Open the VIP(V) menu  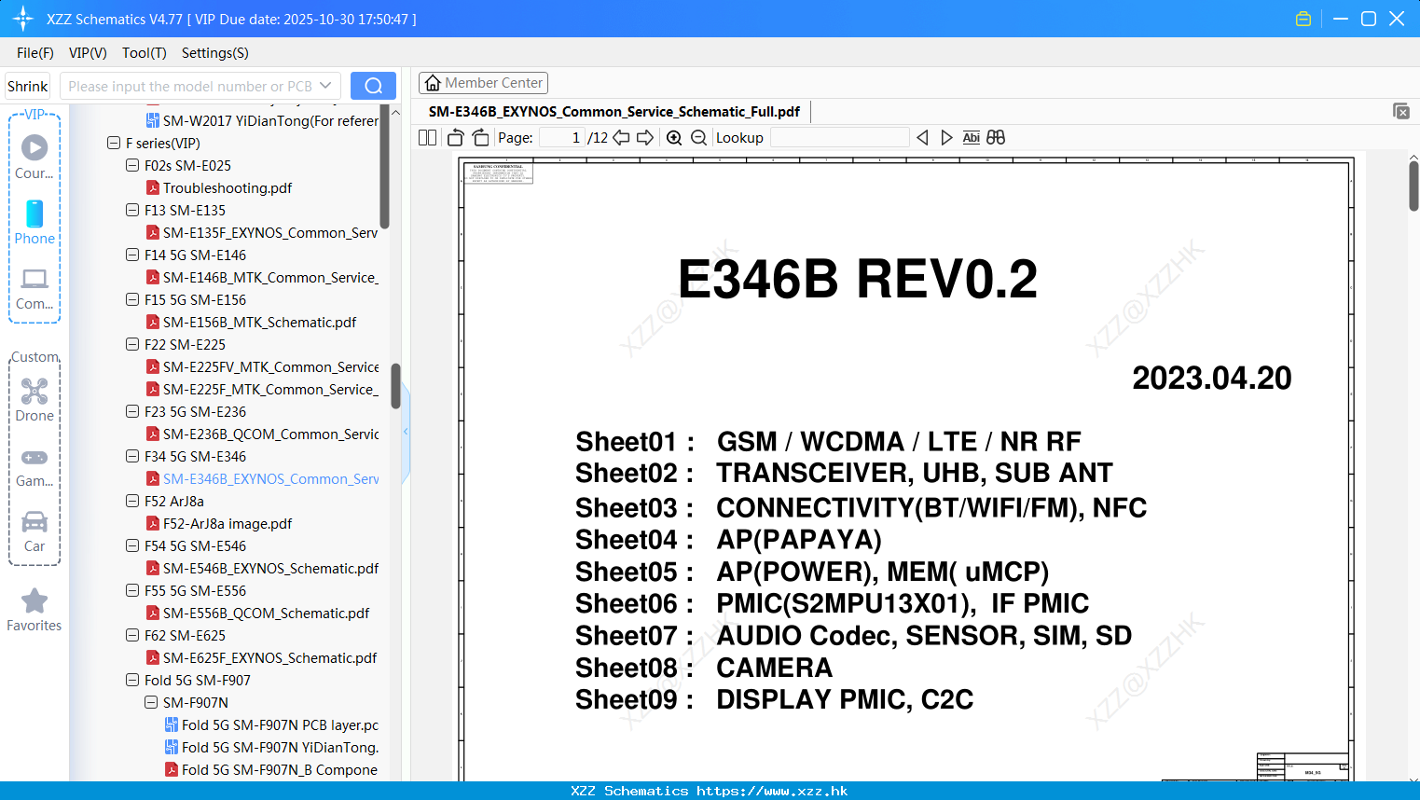click(88, 52)
